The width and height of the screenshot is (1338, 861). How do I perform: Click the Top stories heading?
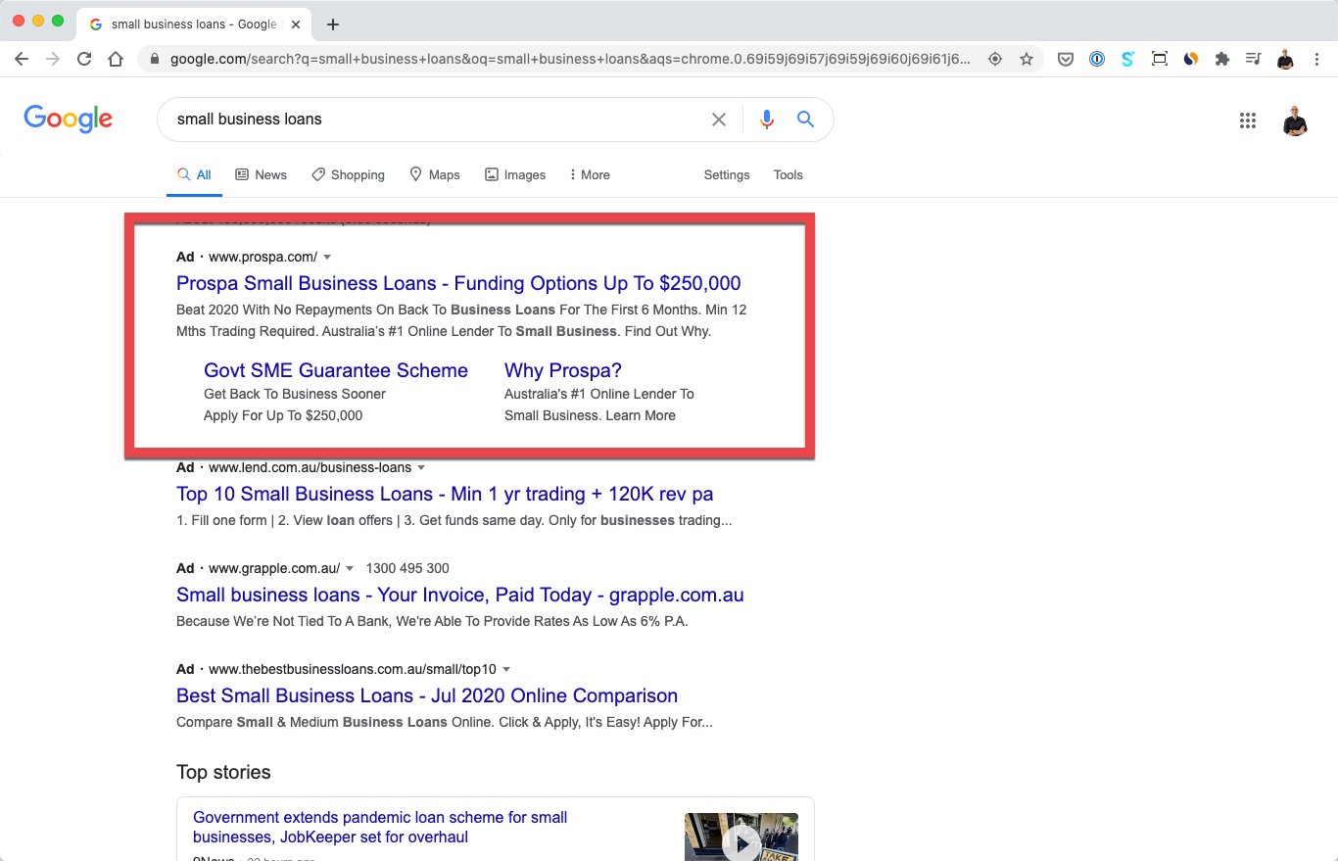(x=223, y=772)
